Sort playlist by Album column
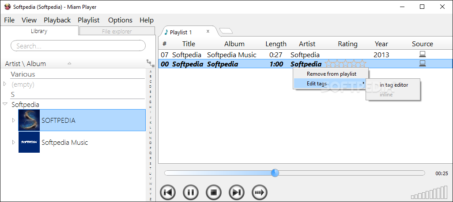This screenshot has width=453, height=202. [x=234, y=44]
